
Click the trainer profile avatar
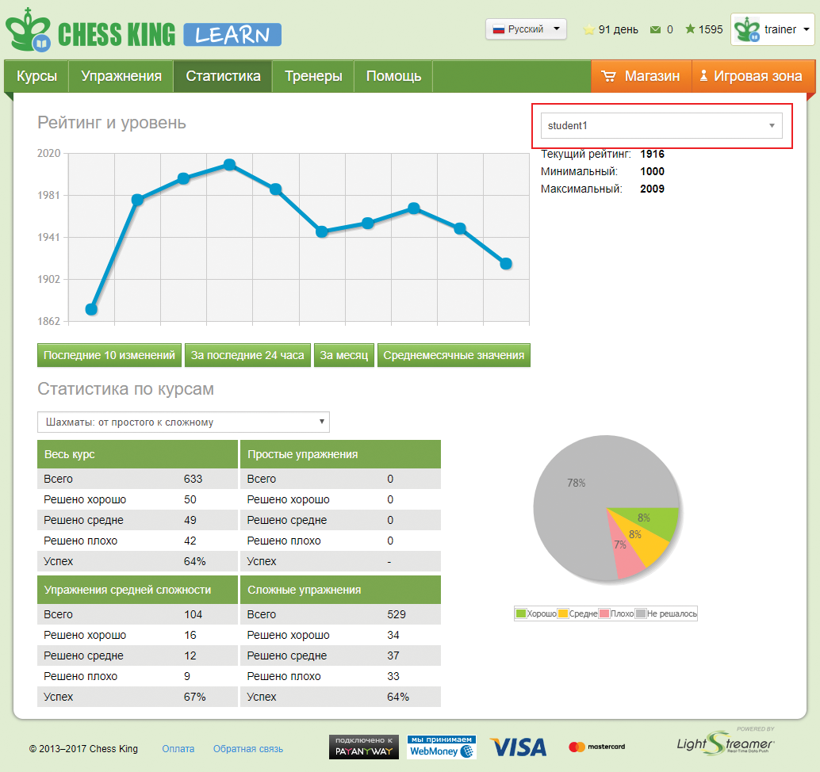[746, 30]
